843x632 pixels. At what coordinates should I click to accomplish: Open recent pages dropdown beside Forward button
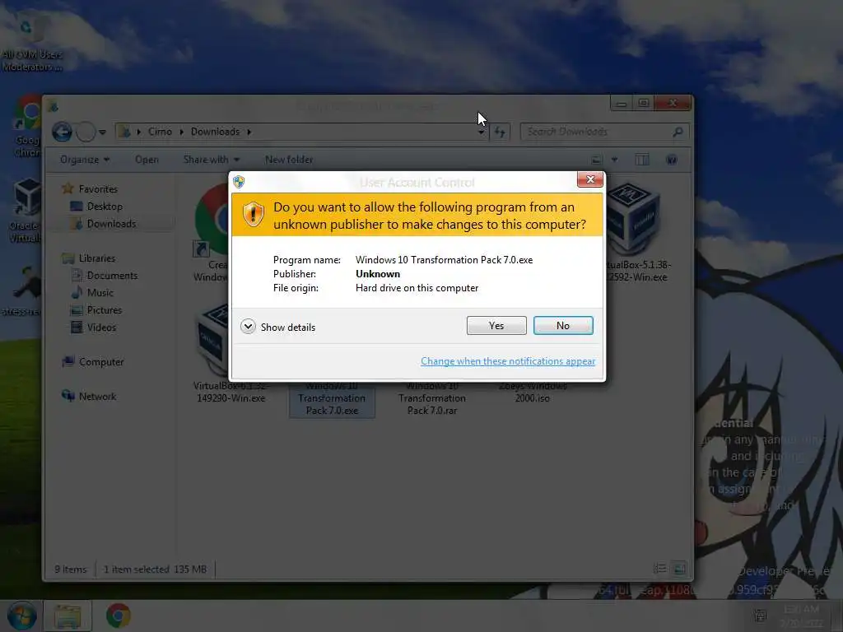pos(102,132)
